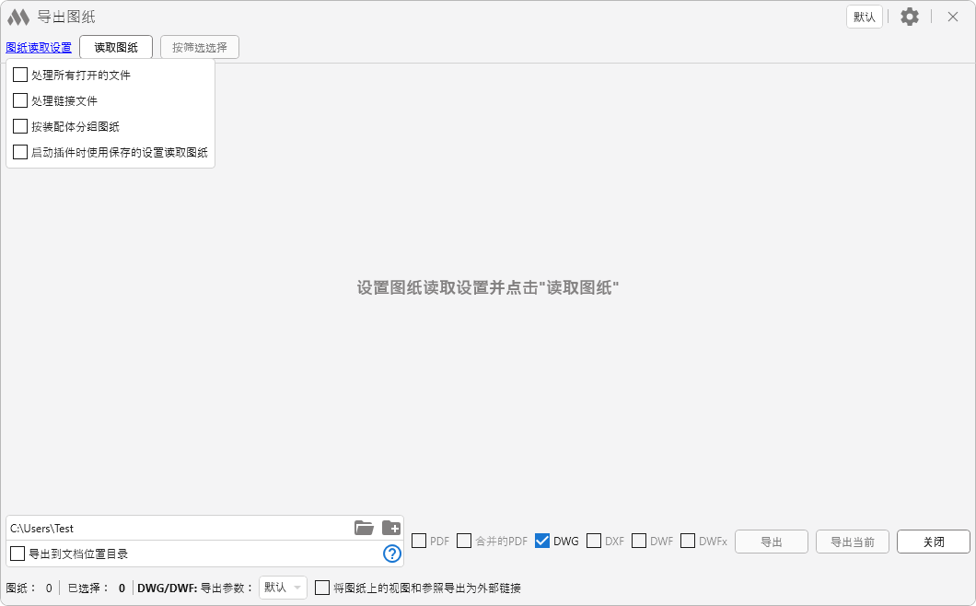The image size is (976, 606).
Task: Enable 将图纸上的视图和参照导出为外部链接
Action: pyautogui.click(x=322, y=588)
